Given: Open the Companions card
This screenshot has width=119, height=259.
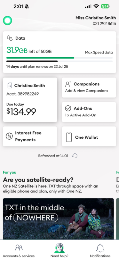Looking at the screenshot, I should 89,87.
